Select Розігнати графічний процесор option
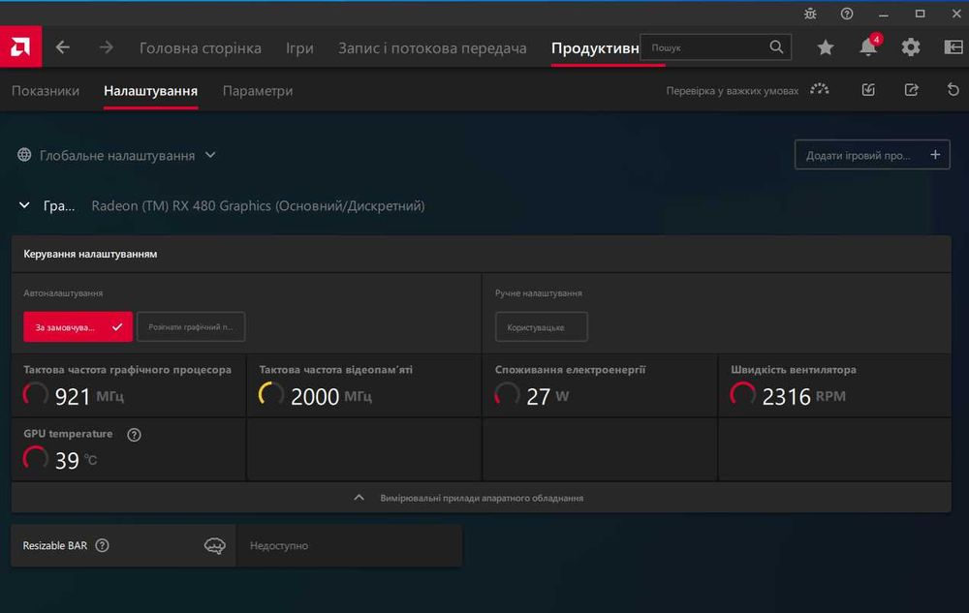969x613 pixels. [191, 326]
